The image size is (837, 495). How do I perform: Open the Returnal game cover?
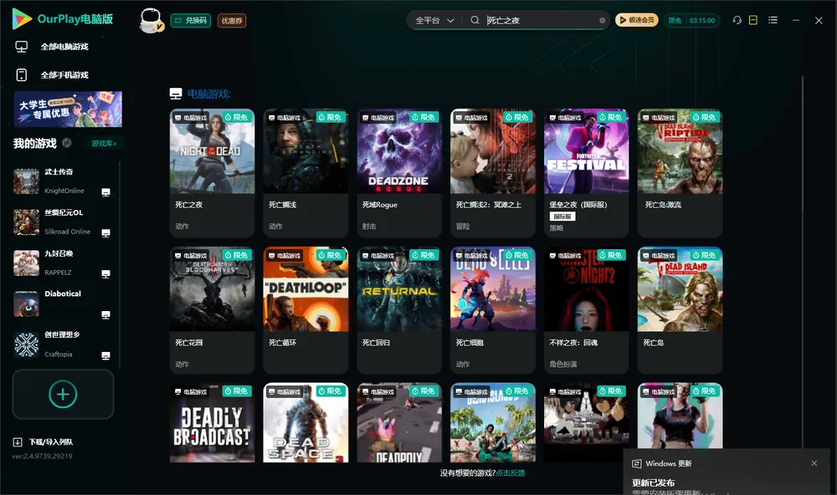399,288
